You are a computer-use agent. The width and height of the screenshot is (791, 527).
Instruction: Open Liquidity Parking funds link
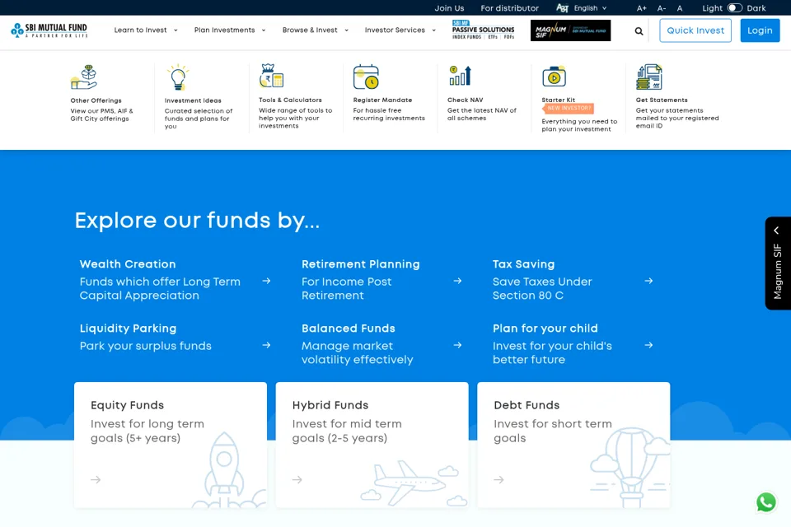point(129,329)
